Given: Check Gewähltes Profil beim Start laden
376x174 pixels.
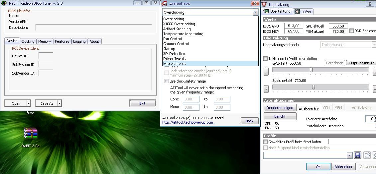Looking at the screenshot, I should click(265, 142).
